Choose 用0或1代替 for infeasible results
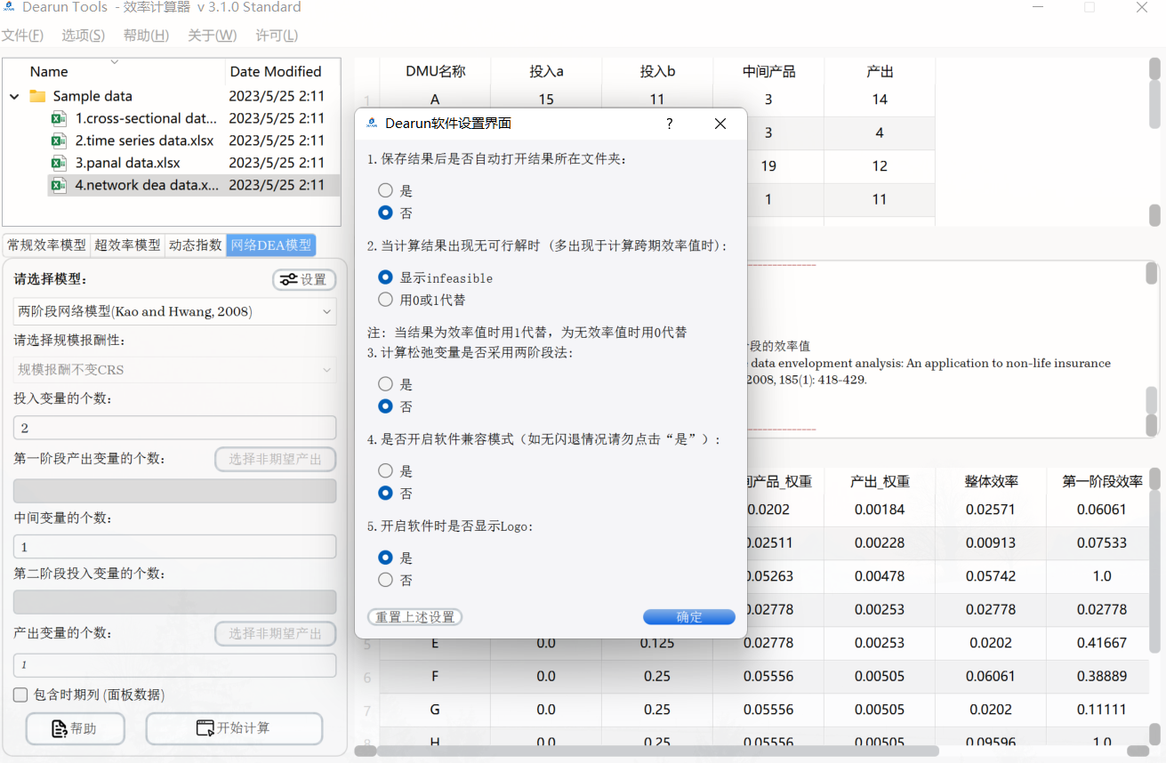1166x763 pixels. click(385, 299)
